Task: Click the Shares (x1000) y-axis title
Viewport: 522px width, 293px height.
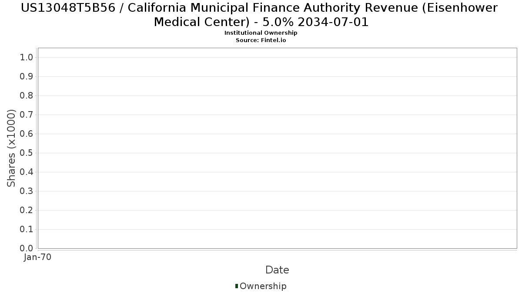Action: point(11,148)
